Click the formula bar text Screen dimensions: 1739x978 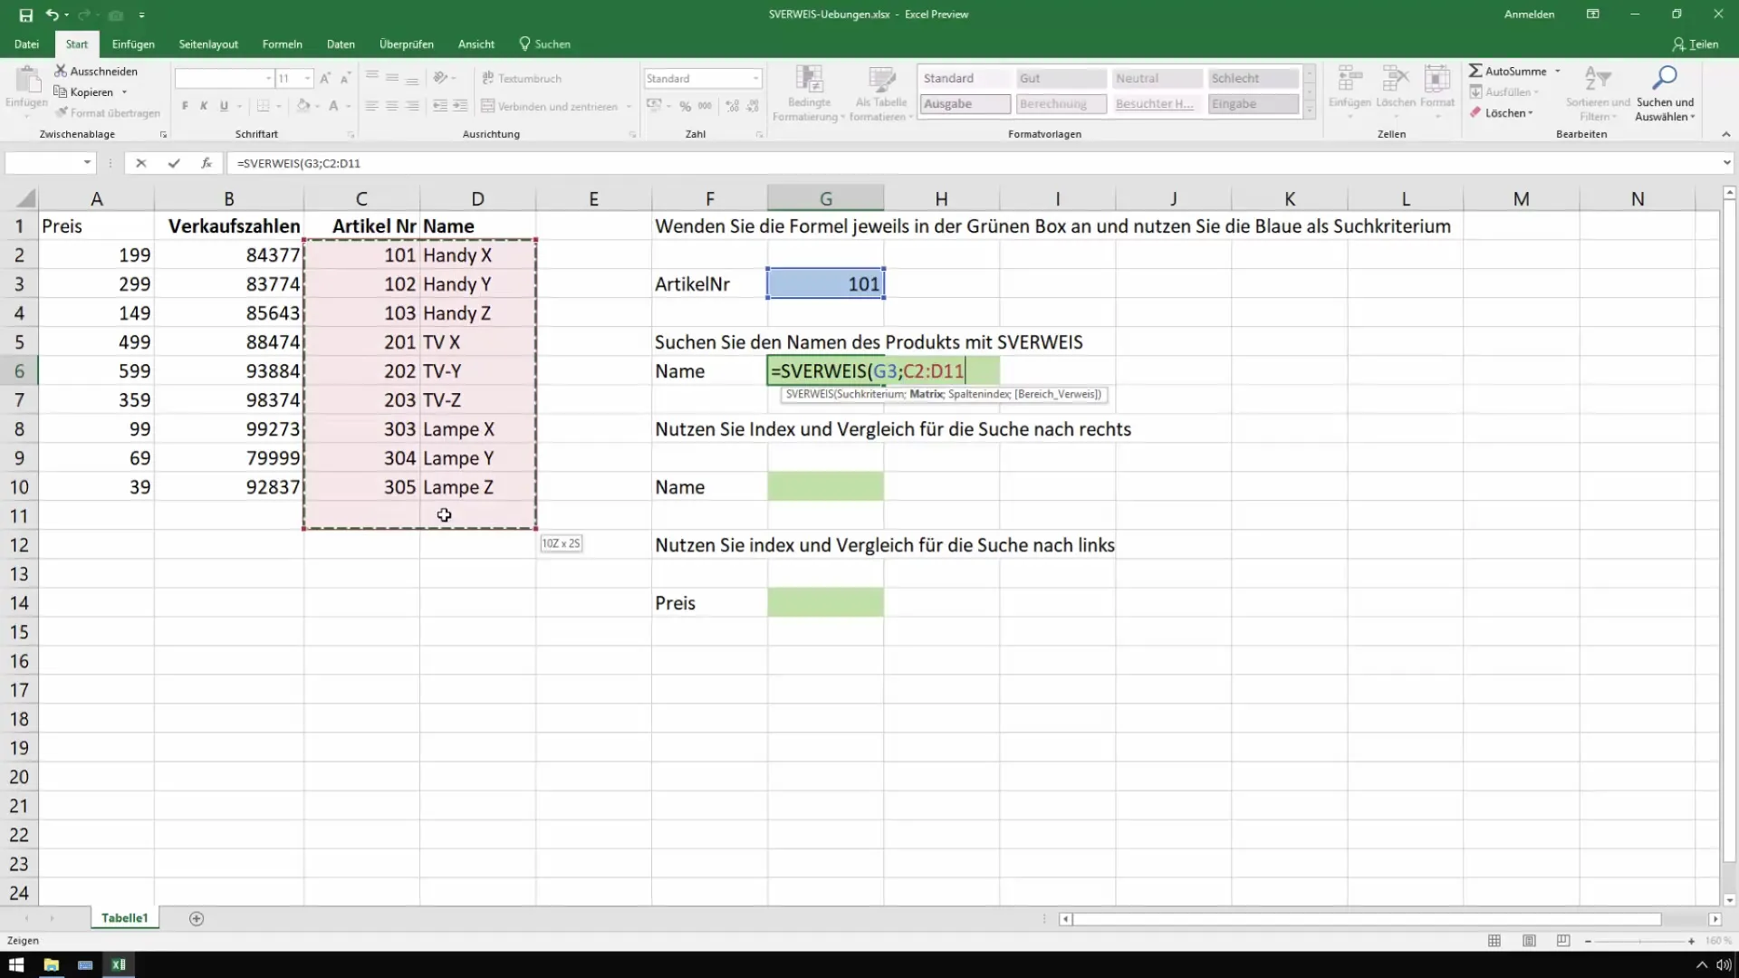[299, 163]
